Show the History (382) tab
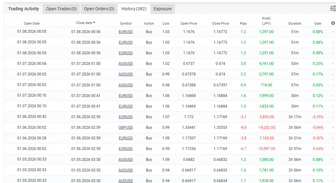 [134, 9]
